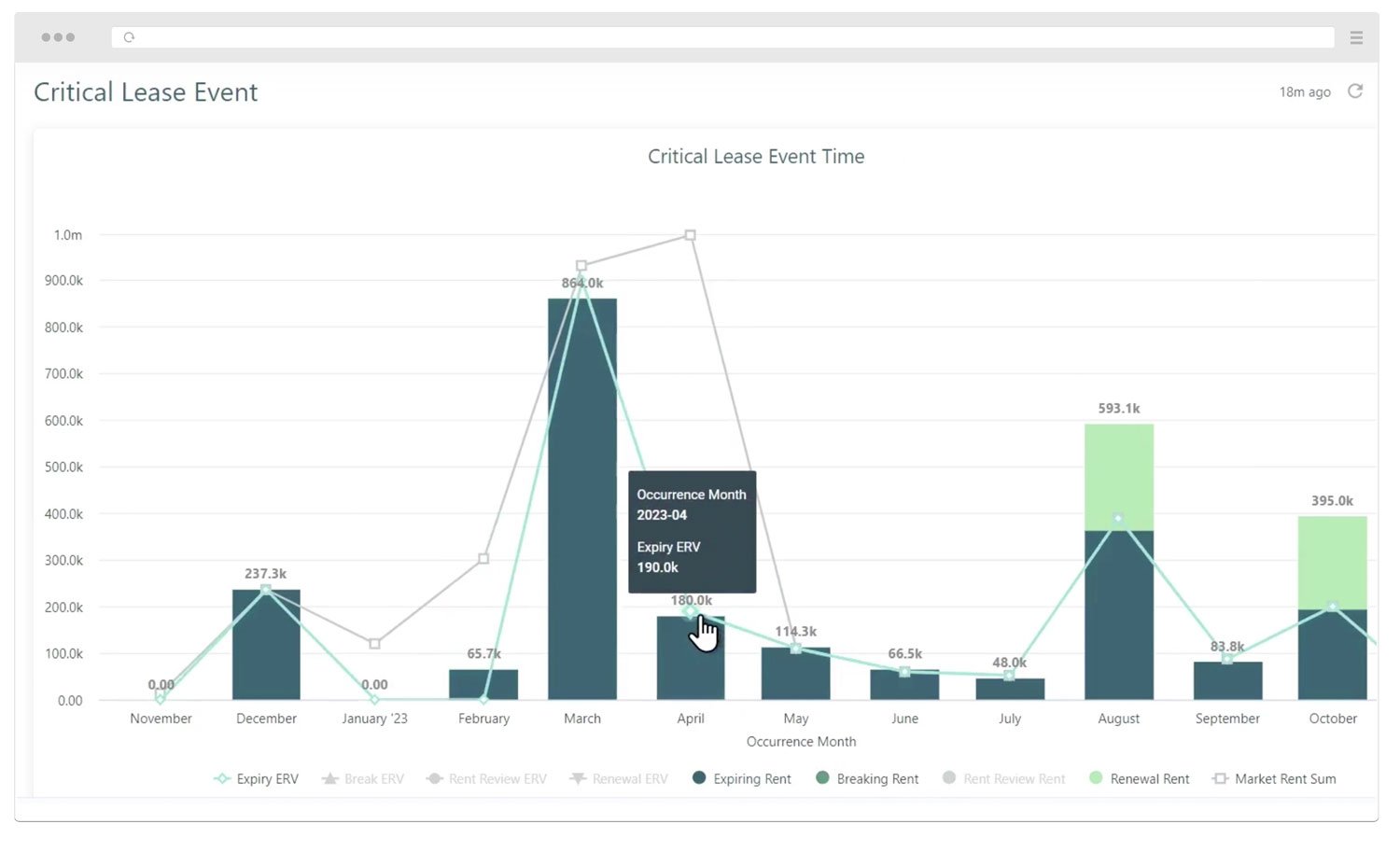Click the 864.0k label above March bar
The width and height of the screenshot is (1400, 852).
point(582,283)
